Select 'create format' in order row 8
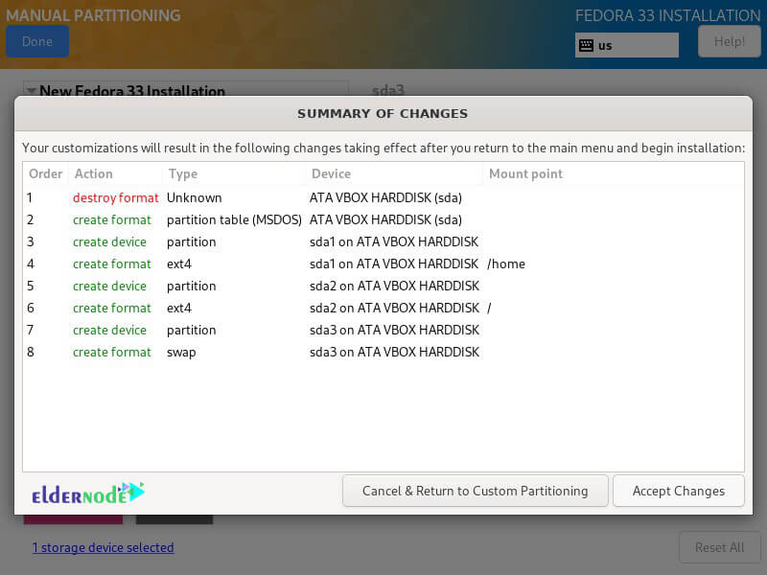Screen dimensions: 767x575 [112, 352]
